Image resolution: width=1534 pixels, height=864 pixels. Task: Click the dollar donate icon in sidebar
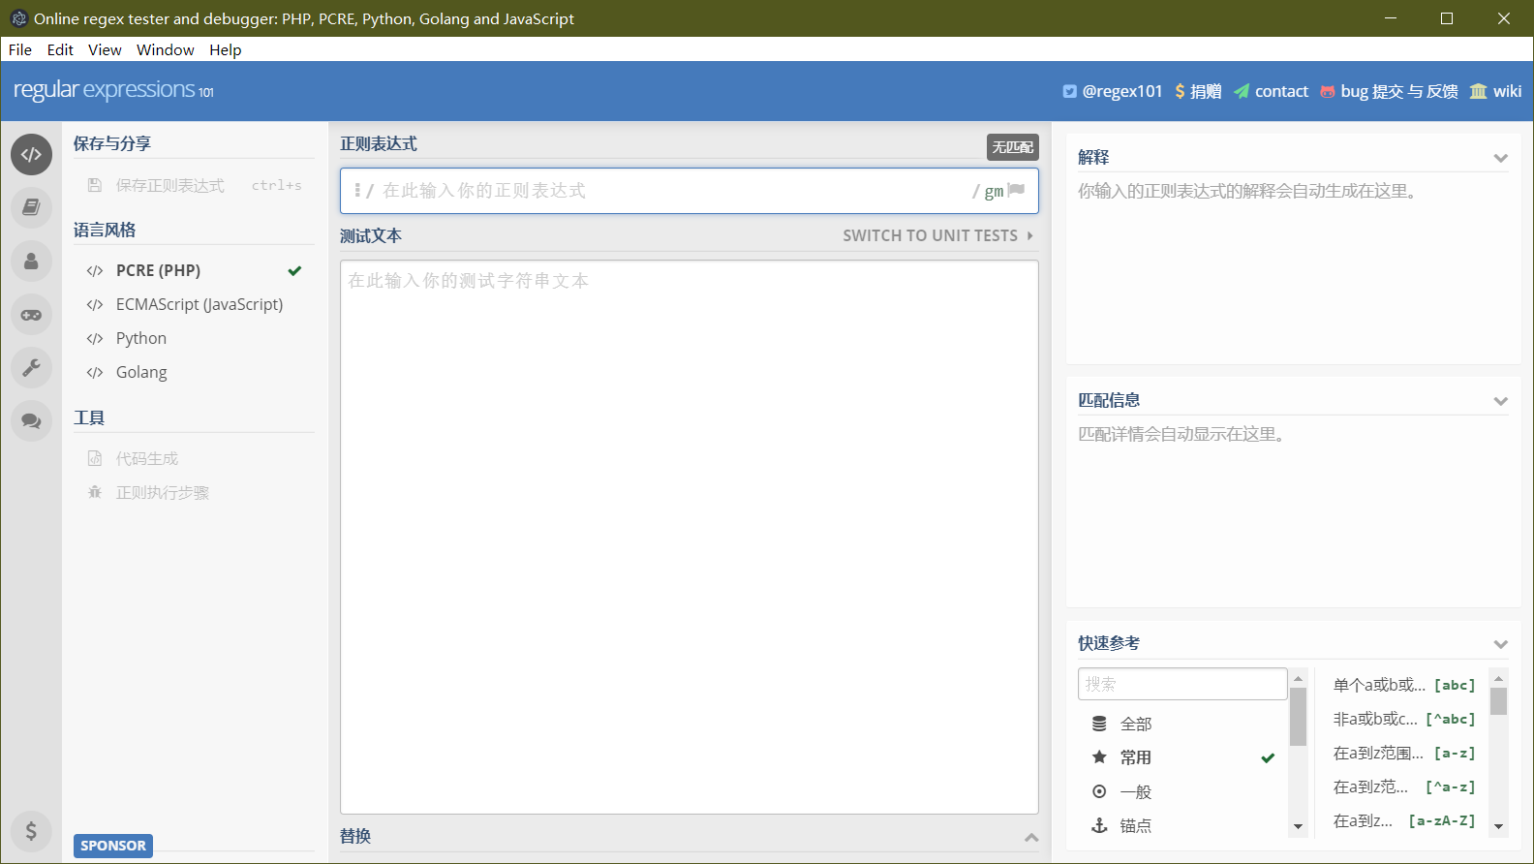(x=31, y=831)
